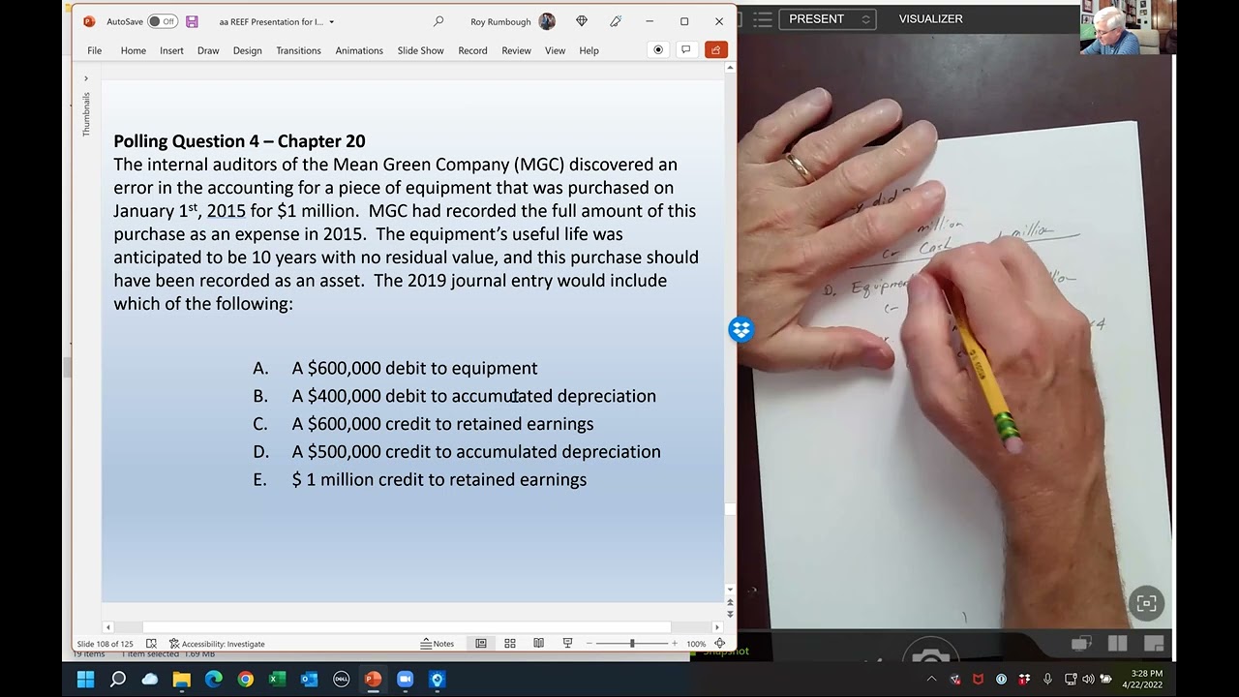Click the vertical scrollbar down arrow
The height and width of the screenshot is (697, 1239).
coord(730,589)
